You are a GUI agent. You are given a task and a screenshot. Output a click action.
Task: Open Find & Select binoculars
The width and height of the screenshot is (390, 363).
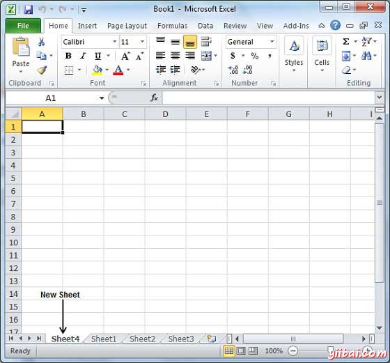coord(366,56)
